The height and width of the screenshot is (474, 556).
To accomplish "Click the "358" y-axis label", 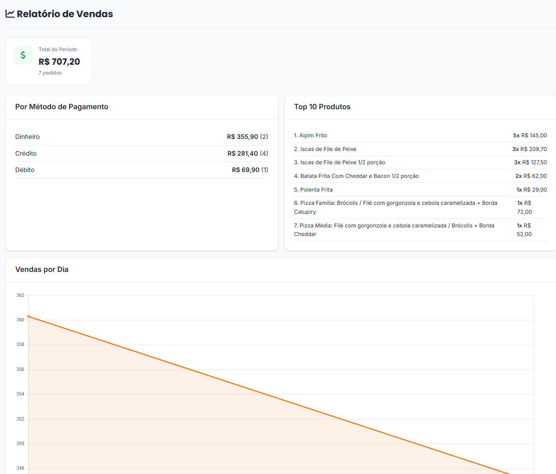I will coord(20,345).
